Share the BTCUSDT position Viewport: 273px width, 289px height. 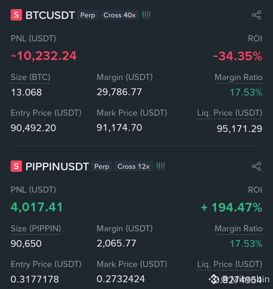(256, 15)
